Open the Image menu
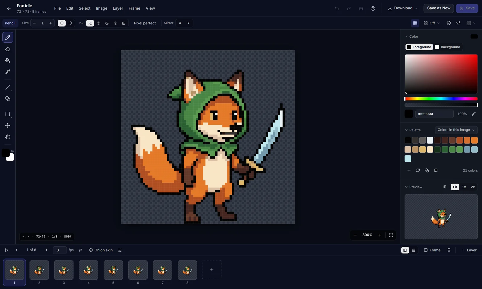The image size is (482, 289). click(102, 8)
